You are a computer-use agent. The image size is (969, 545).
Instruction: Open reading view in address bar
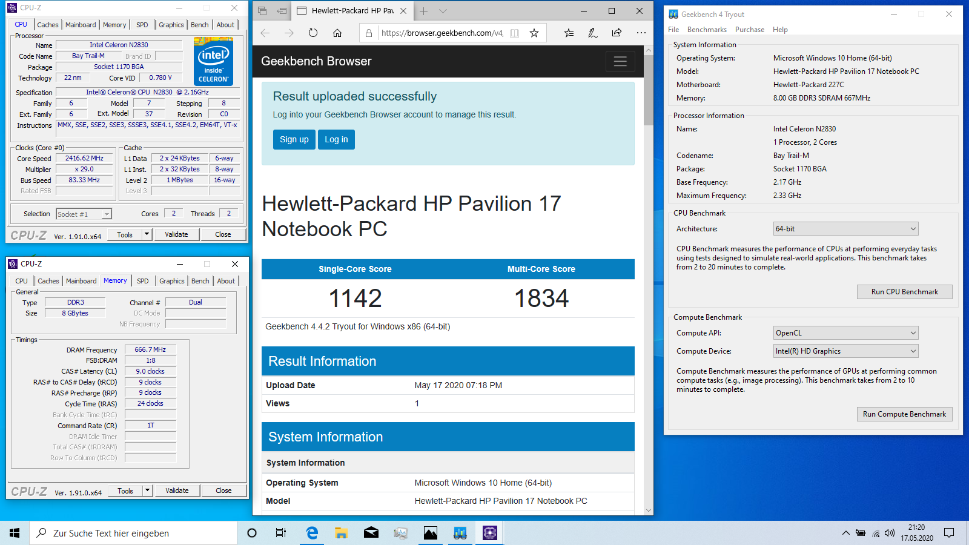pos(514,33)
